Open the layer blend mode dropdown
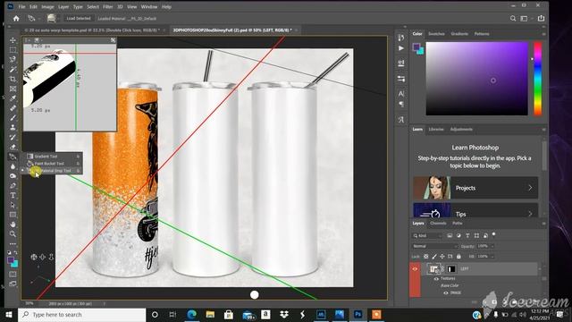This screenshot has height=322, width=572. click(x=435, y=247)
